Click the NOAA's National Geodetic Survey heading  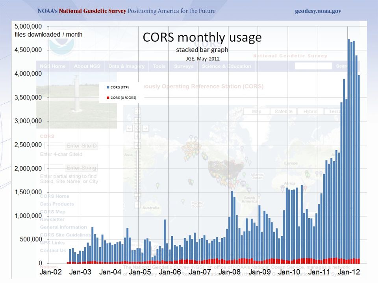(x=82, y=11)
